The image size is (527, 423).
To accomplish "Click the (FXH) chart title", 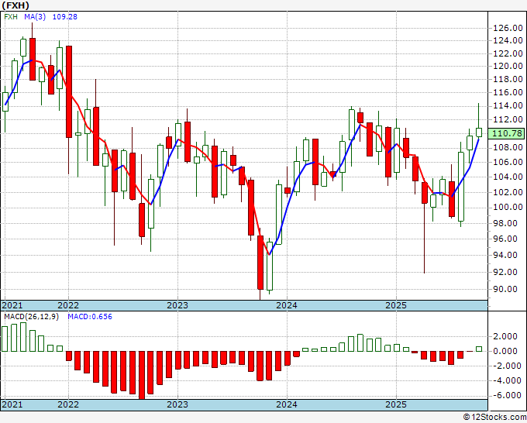I will click(15, 5).
